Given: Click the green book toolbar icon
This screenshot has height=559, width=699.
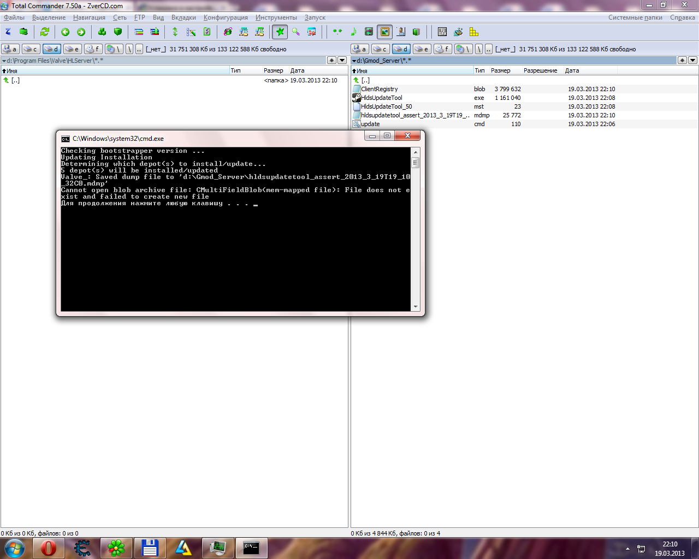Looking at the screenshot, I should (417, 32).
